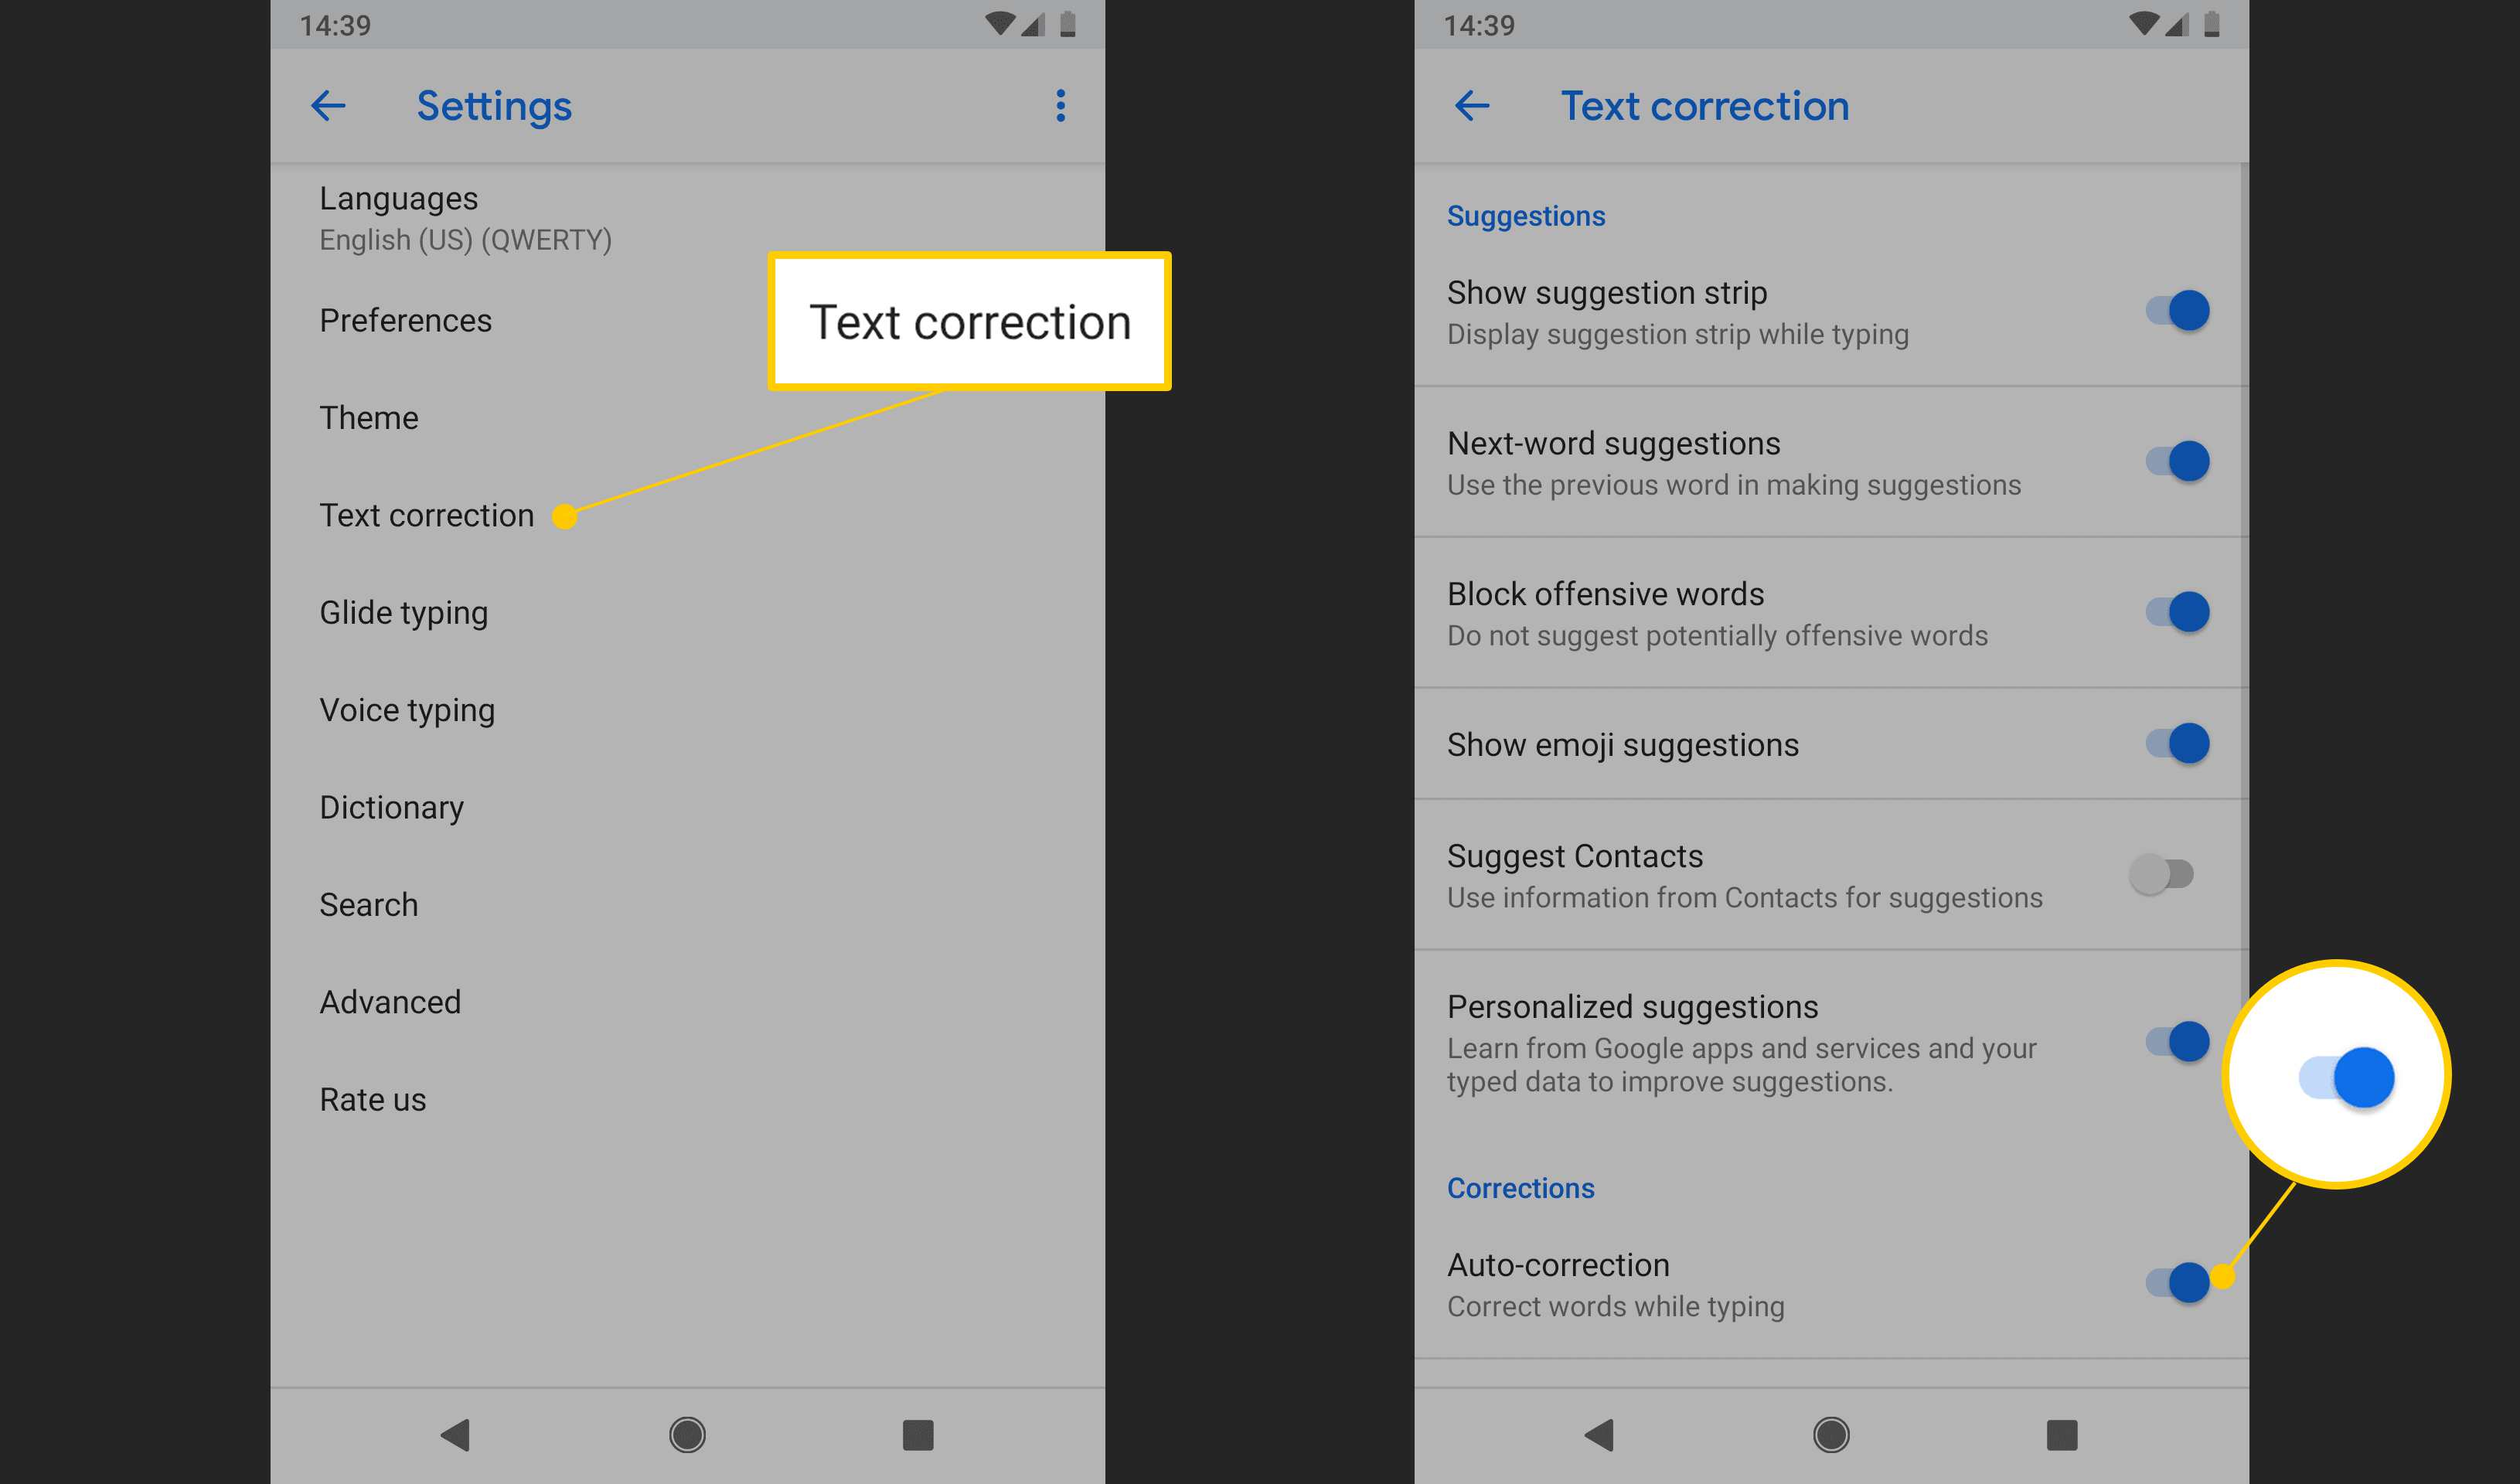Open the Text correction settings menu
The image size is (2520, 1484).
coord(426,516)
